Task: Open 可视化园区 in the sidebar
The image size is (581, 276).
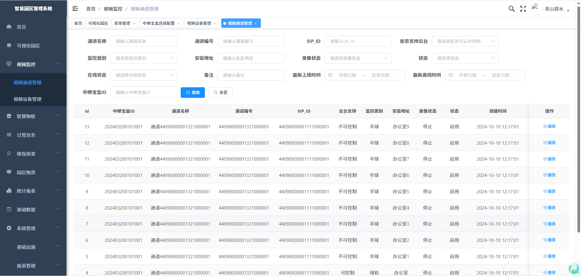Action: click(x=28, y=46)
